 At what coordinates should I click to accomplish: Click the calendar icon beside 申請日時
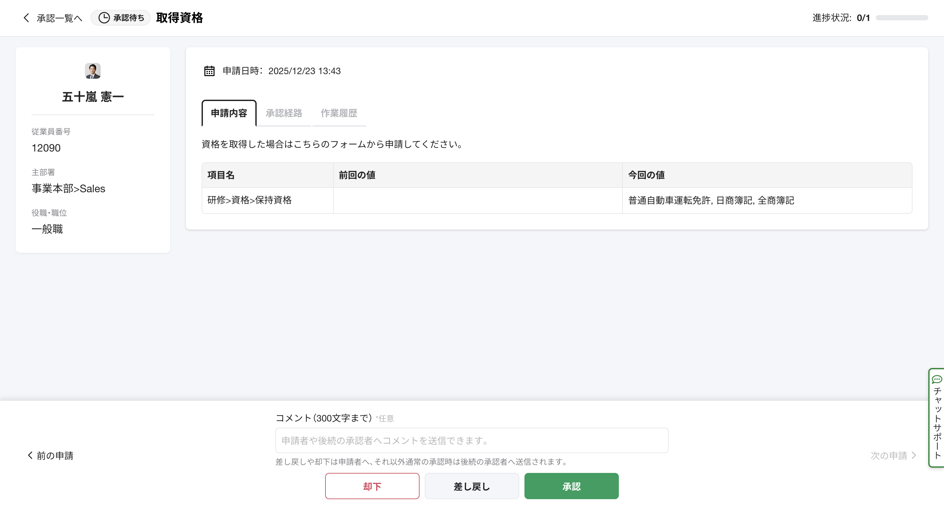point(209,71)
